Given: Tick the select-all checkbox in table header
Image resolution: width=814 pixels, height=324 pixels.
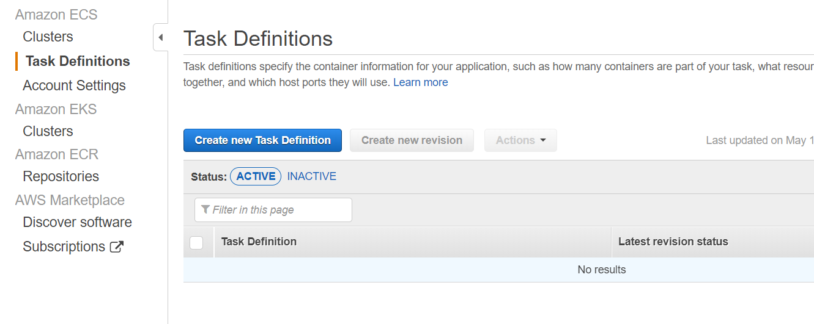Looking at the screenshot, I should point(196,243).
